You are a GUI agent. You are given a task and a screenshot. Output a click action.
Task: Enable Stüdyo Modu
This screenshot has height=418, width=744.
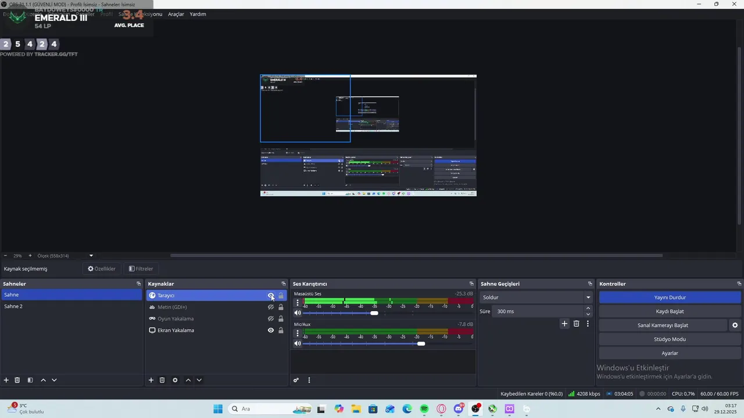[x=670, y=339]
